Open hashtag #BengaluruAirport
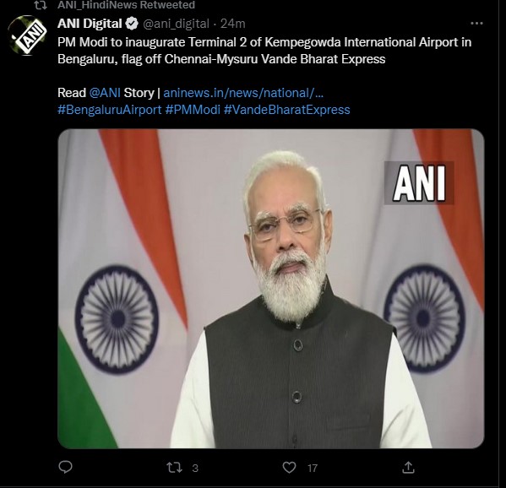The image size is (506, 488). point(110,110)
